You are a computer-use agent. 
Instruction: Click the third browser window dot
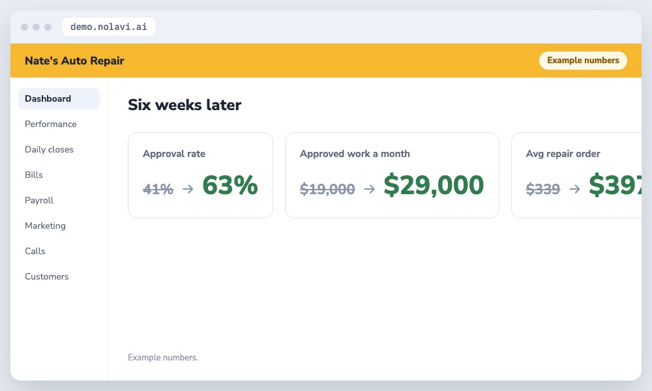pos(48,27)
